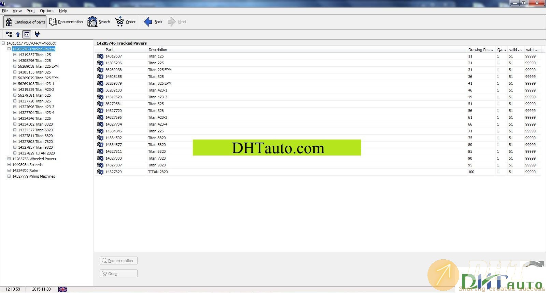Select tree item 14305155 Titan 325
The height and width of the screenshot is (293, 546).
pyautogui.click(x=34, y=72)
